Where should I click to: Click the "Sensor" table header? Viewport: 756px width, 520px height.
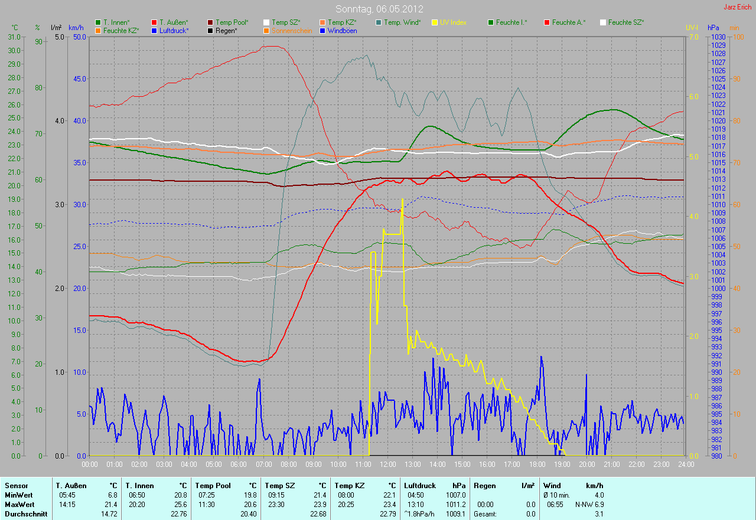click(16, 486)
